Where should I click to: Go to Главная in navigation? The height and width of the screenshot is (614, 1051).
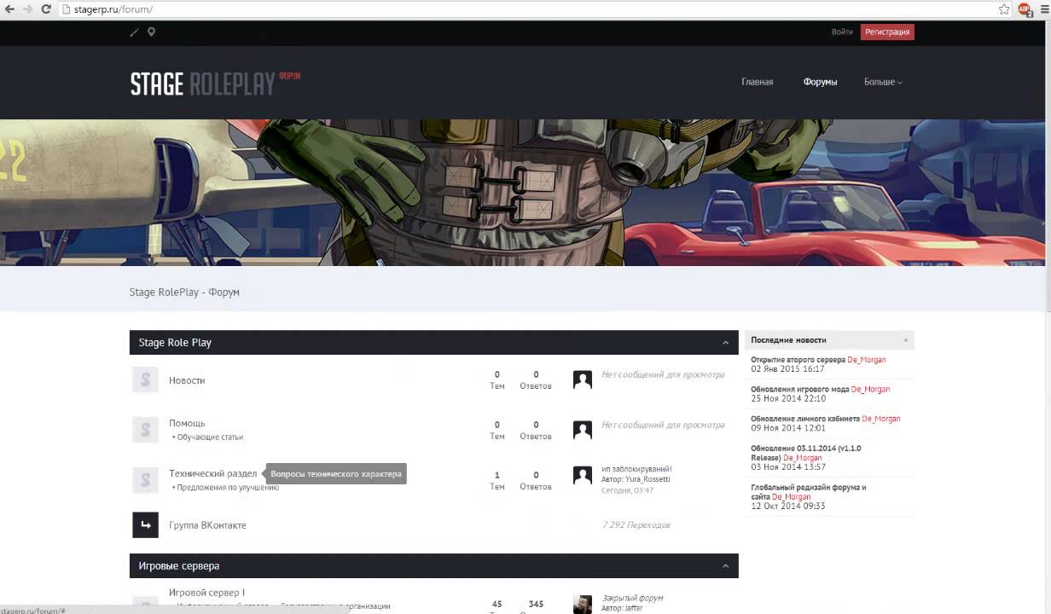click(x=758, y=82)
